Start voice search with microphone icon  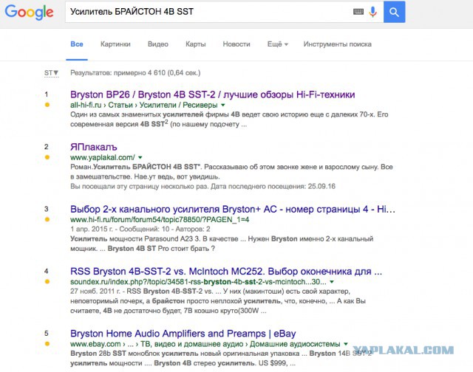373,12
